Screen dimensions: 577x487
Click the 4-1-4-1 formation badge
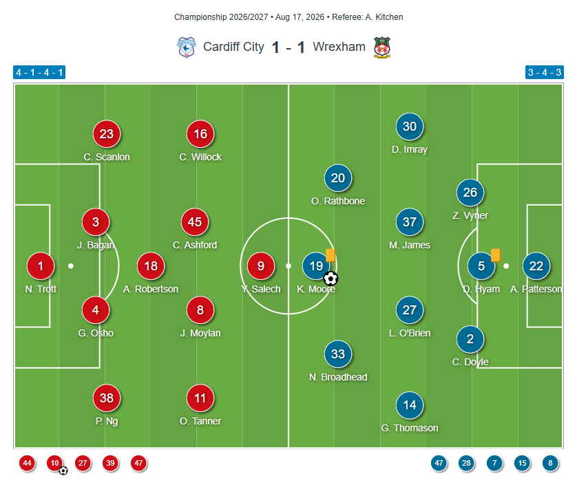point(39,72)
